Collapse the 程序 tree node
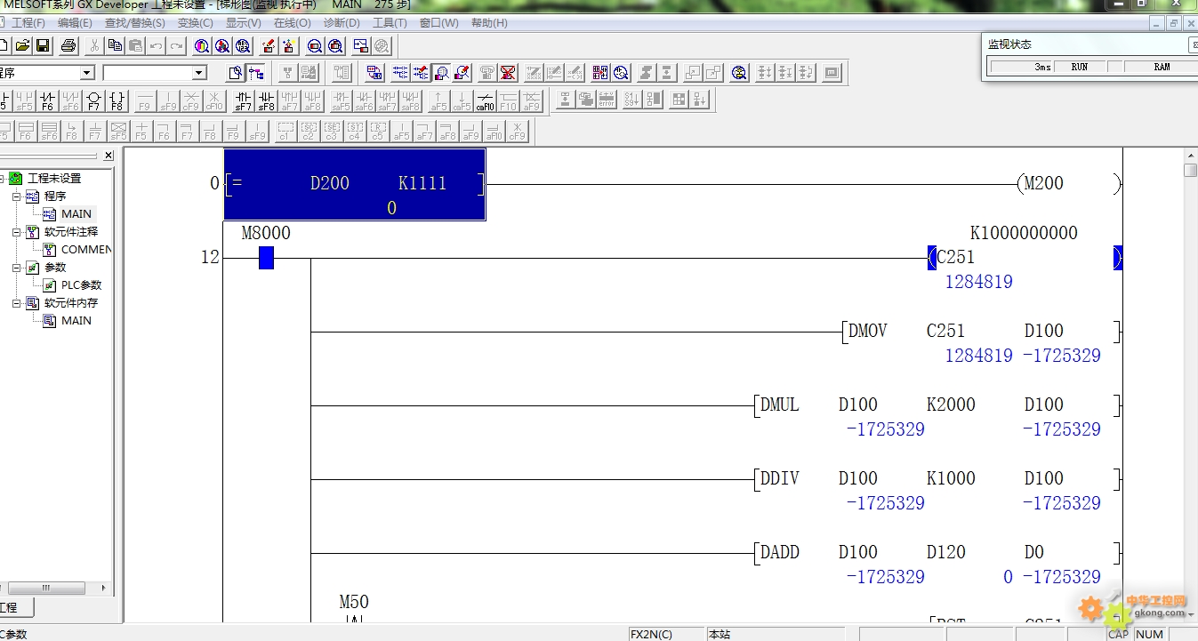The height and width of the screenshot is (641, 1198). coord(16,196)
